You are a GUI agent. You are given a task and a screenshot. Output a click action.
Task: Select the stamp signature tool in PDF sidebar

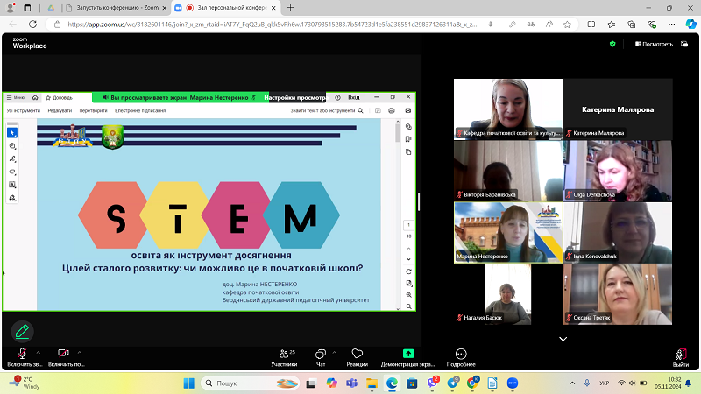coord(12,198)
